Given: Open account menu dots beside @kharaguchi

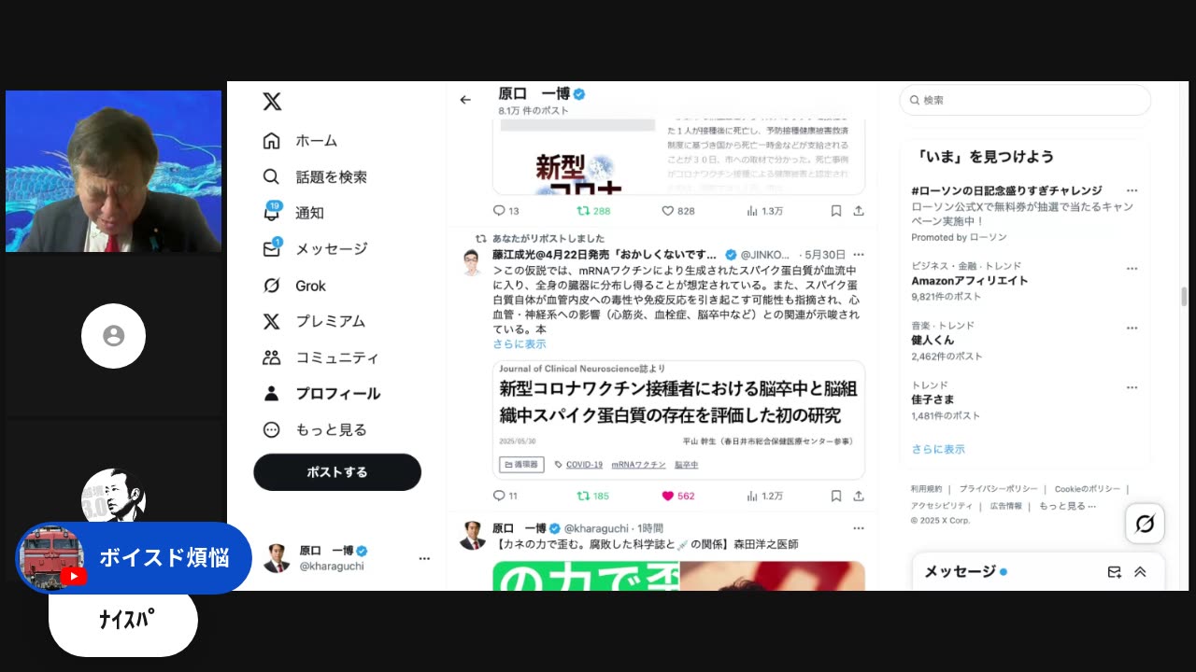Looking at the screenshot, I should pos(424,558).
